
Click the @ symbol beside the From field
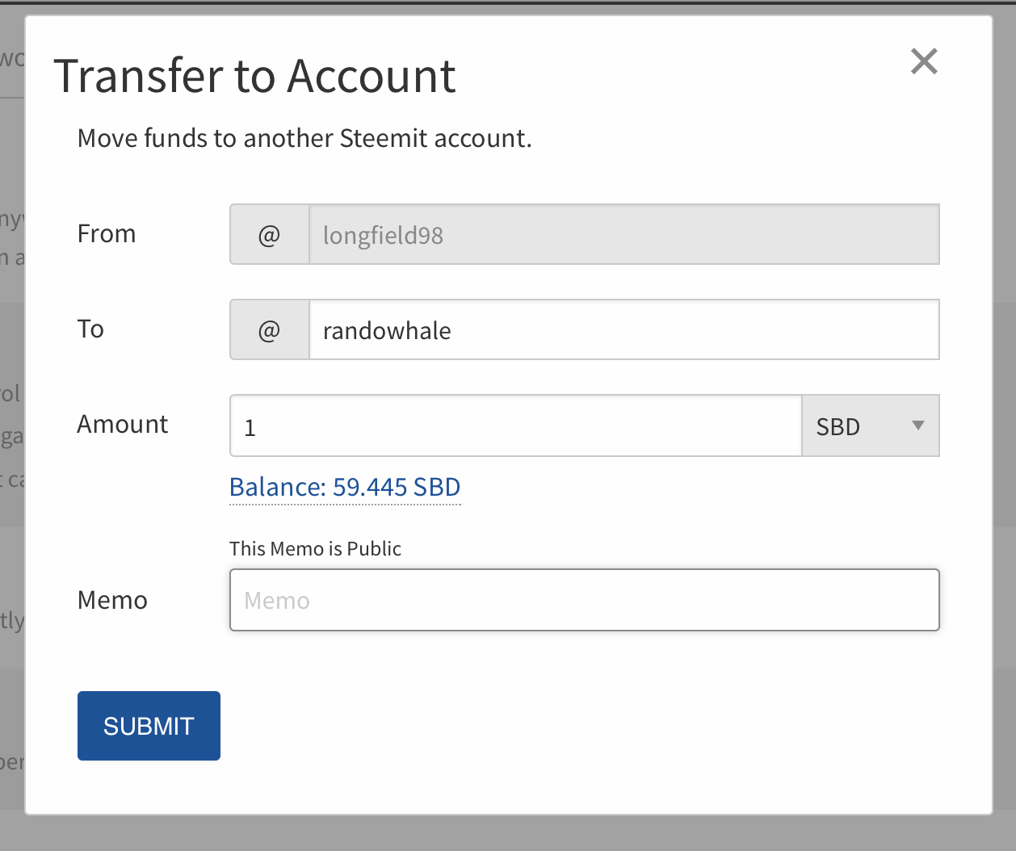point(270,234)
